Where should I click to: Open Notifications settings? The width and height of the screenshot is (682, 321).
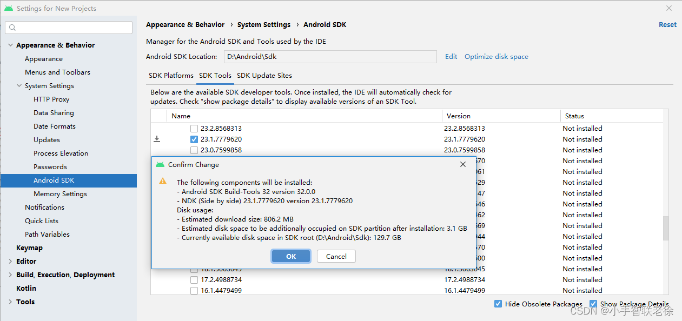click(x=44, y=208)
